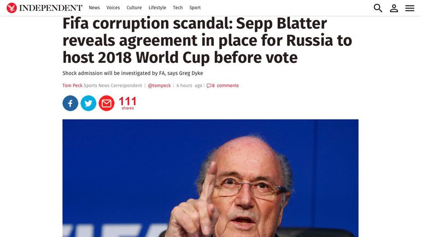
Task: Open author Tom Peck's page
Action: point(73,86)
